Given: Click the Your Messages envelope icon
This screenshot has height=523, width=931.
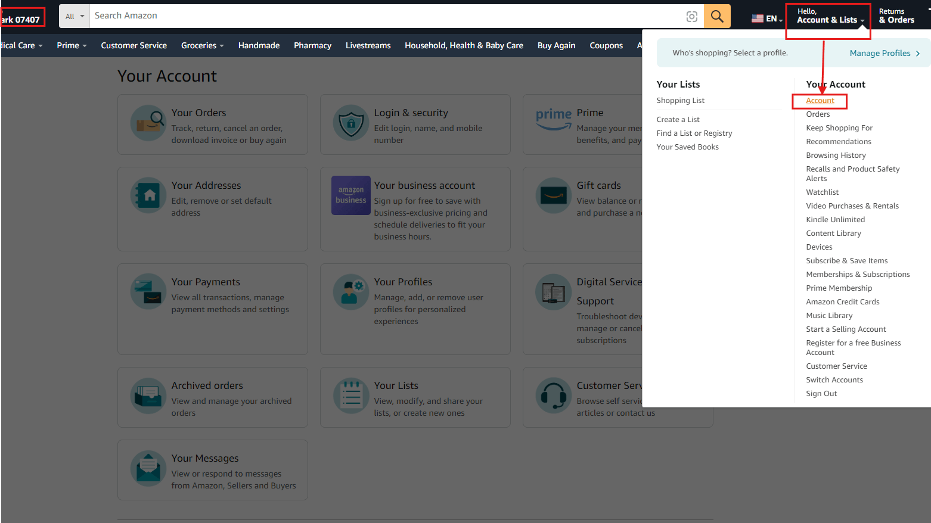Looking at the screenshot, I should [148, 468].
